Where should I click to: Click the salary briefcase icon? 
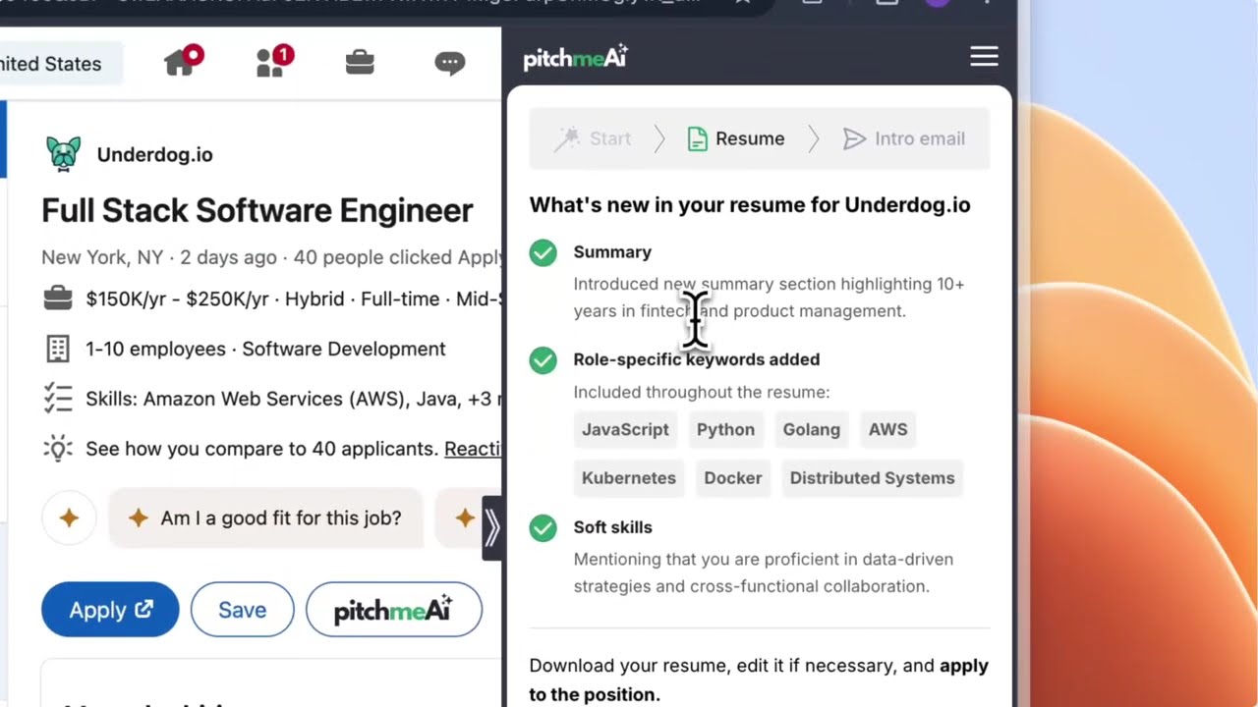58,299
